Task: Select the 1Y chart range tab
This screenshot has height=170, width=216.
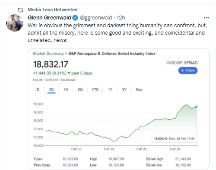Action: tap(110, 90)
